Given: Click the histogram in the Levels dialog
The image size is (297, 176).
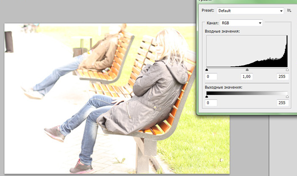Looking at the screenshot, I should click(x=247, y=51).
